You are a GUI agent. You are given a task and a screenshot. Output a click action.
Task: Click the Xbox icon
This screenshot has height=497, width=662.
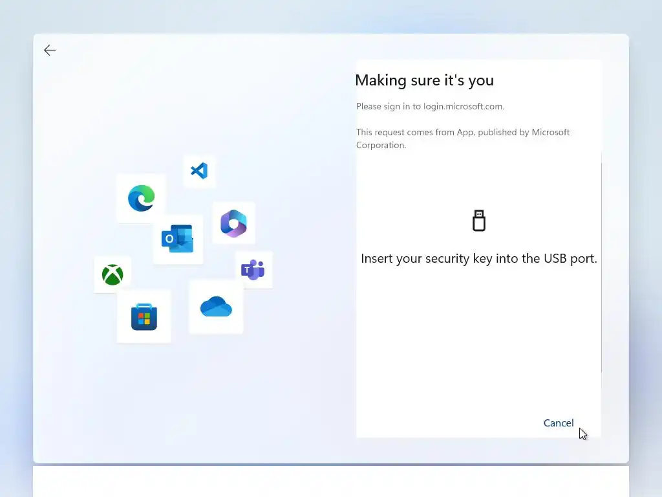click(x=112, y=274)
